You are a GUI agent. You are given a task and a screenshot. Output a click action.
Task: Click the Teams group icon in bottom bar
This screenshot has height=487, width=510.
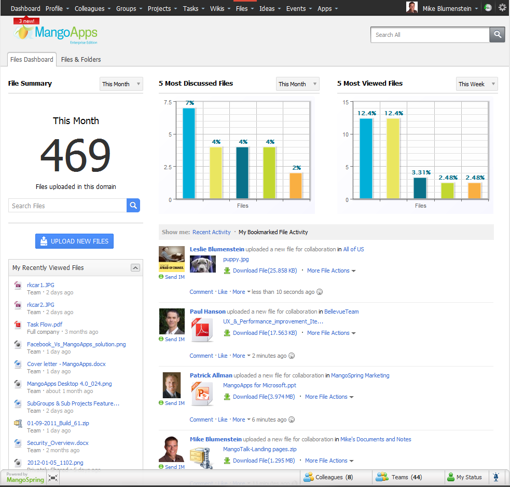pos(382,477)
